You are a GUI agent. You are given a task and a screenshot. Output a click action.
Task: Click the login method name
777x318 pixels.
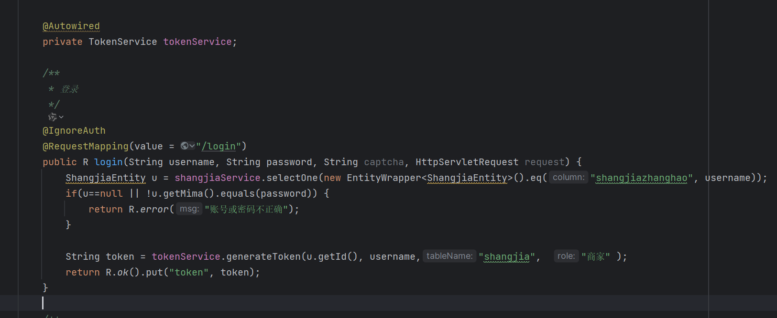click(109, 162)
